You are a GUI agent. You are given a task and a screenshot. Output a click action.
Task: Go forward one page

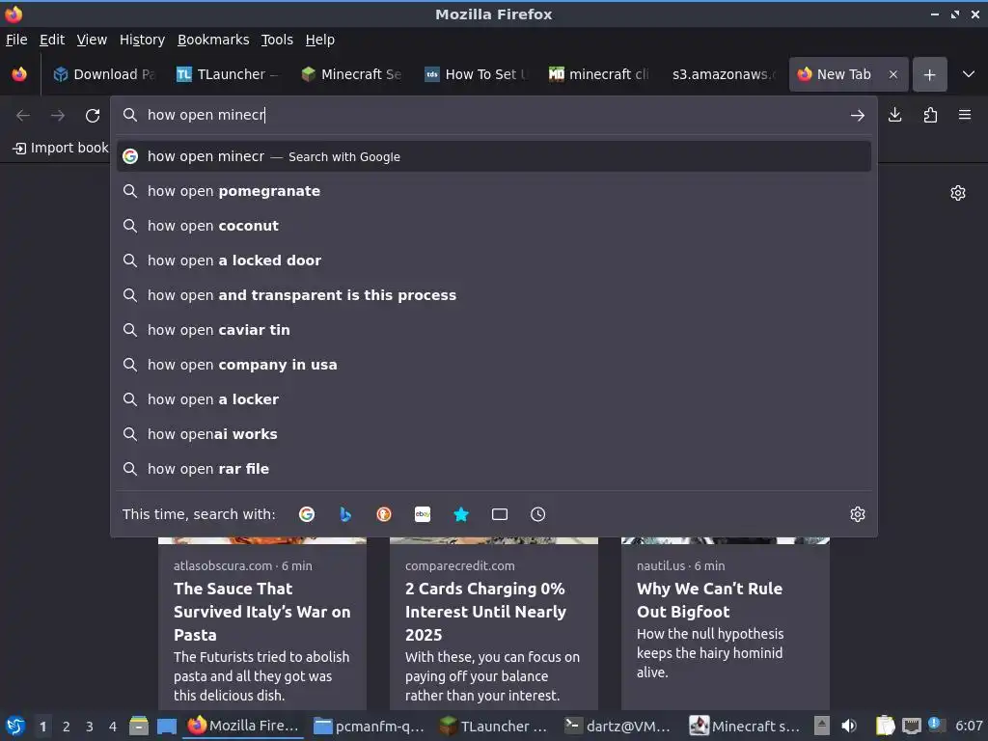click(58, 116)
